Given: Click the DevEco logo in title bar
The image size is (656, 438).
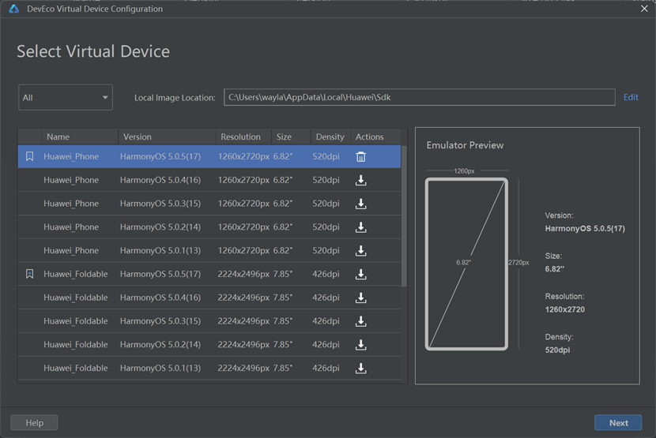Looking at the screenshot, I should pos(13,9).
